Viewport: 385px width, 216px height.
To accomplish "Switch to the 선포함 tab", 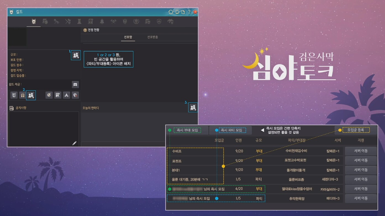I will pos(128,37).
